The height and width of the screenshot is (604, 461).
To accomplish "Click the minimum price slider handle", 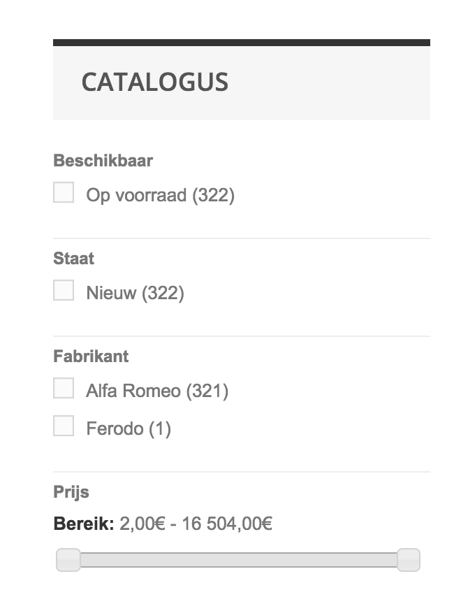I will point(68,560).
